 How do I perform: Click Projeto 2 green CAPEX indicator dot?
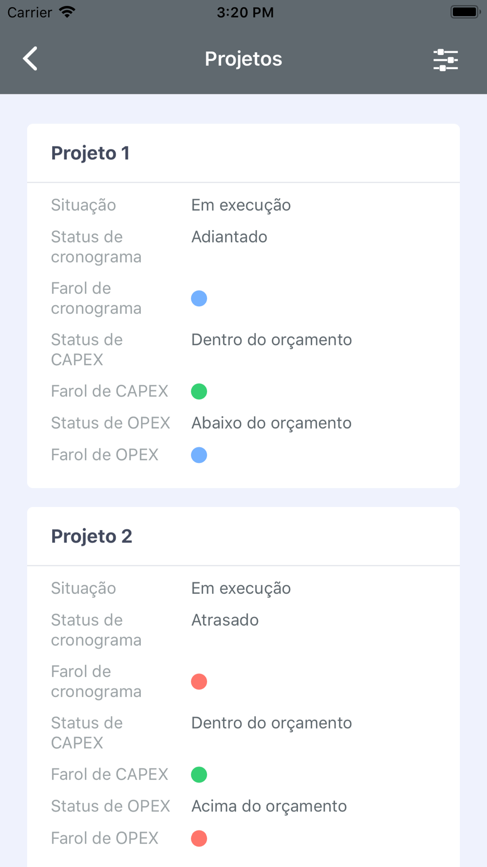tap(199, 774)
